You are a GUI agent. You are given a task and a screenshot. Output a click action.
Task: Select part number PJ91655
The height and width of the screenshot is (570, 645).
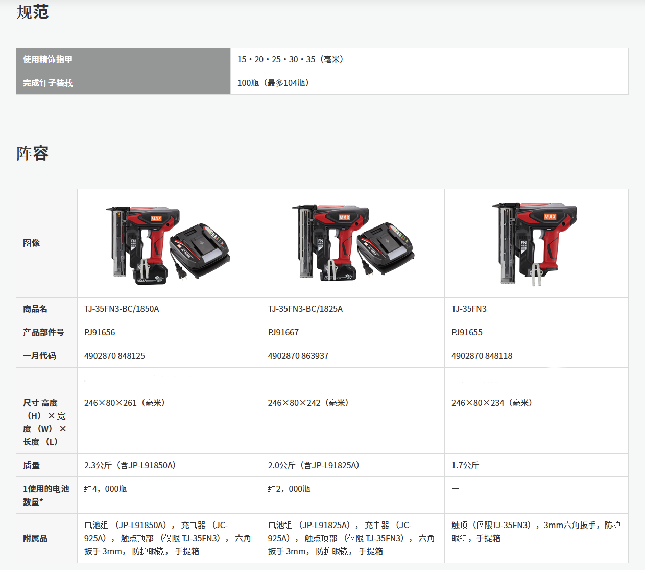point(467,332)
